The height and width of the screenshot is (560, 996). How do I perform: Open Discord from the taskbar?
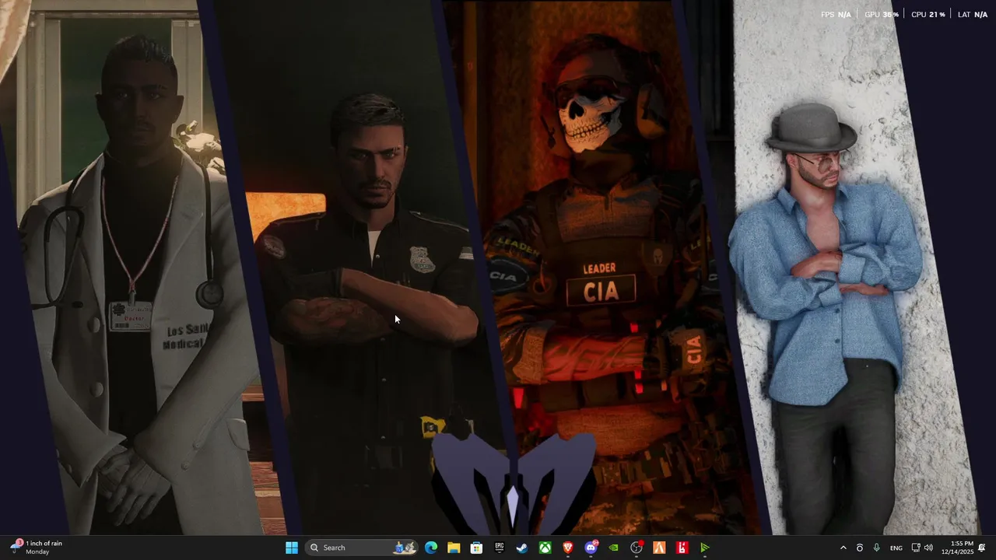click(x=591, y=548)
